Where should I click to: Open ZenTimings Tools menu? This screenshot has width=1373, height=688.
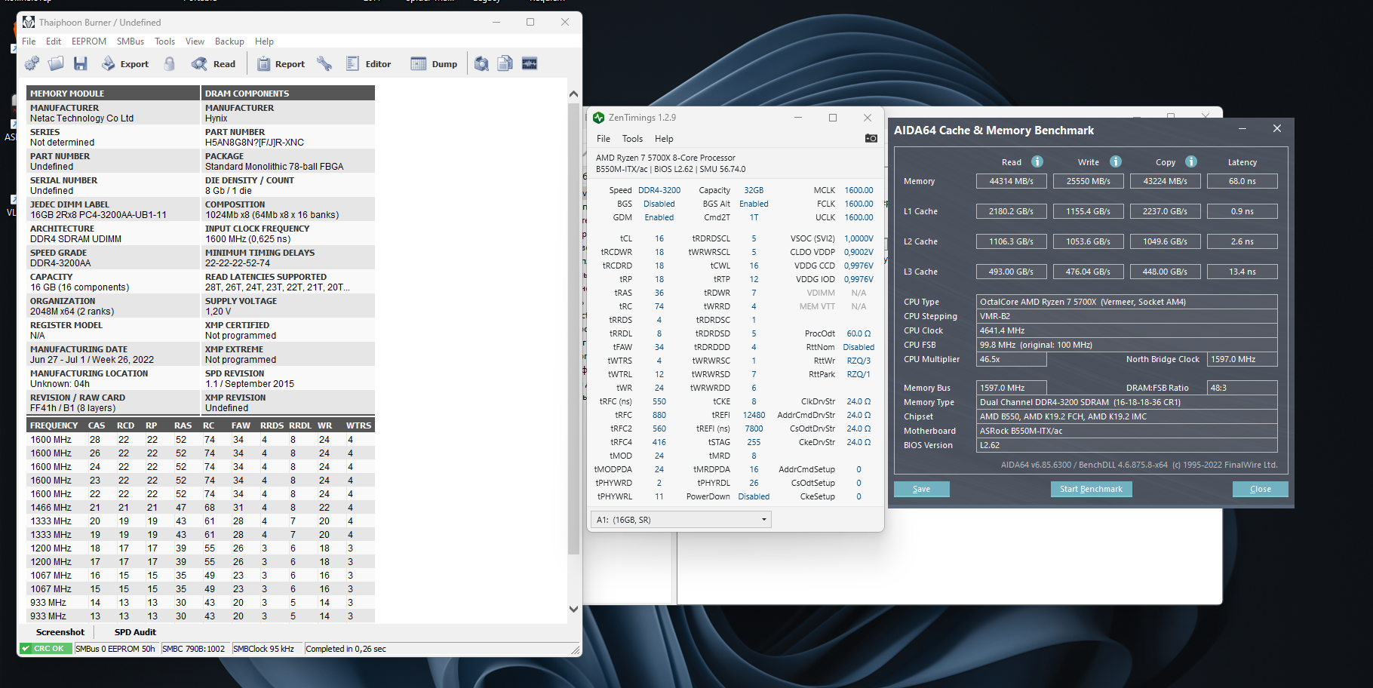[632, 139]
